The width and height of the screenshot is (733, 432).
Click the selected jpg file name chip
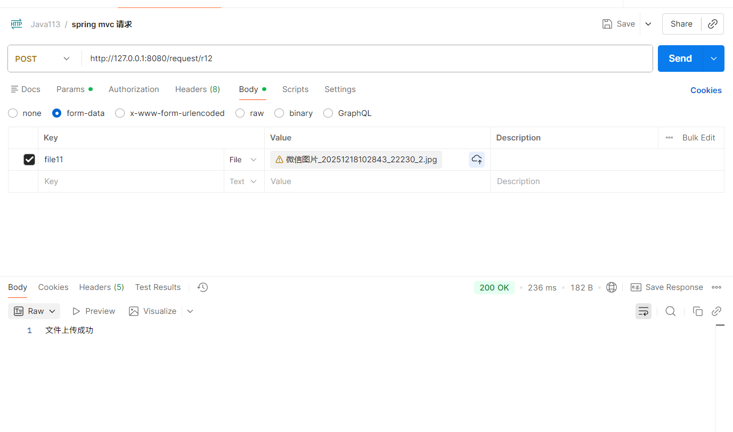point(356,160)
